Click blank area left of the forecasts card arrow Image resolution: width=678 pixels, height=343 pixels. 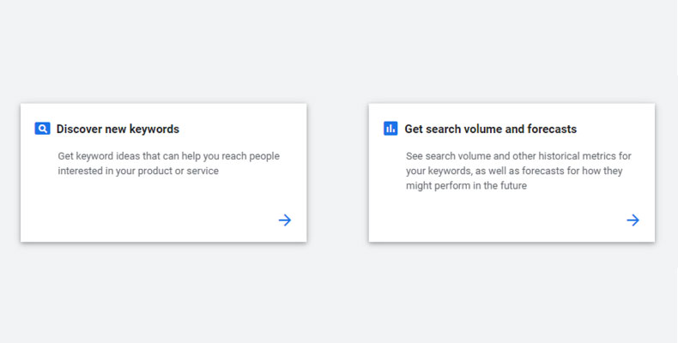[558, 220]
